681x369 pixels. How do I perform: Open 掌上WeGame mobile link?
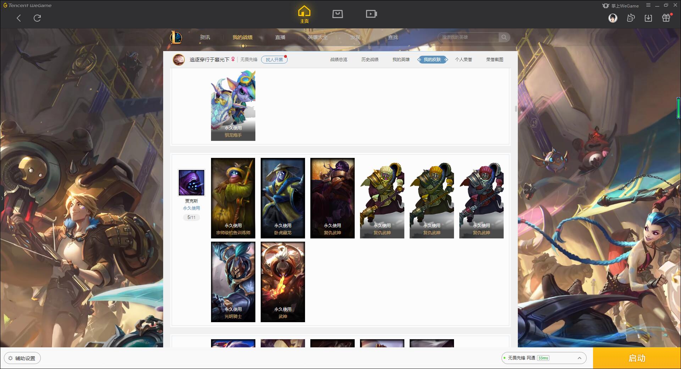[620, 6]
